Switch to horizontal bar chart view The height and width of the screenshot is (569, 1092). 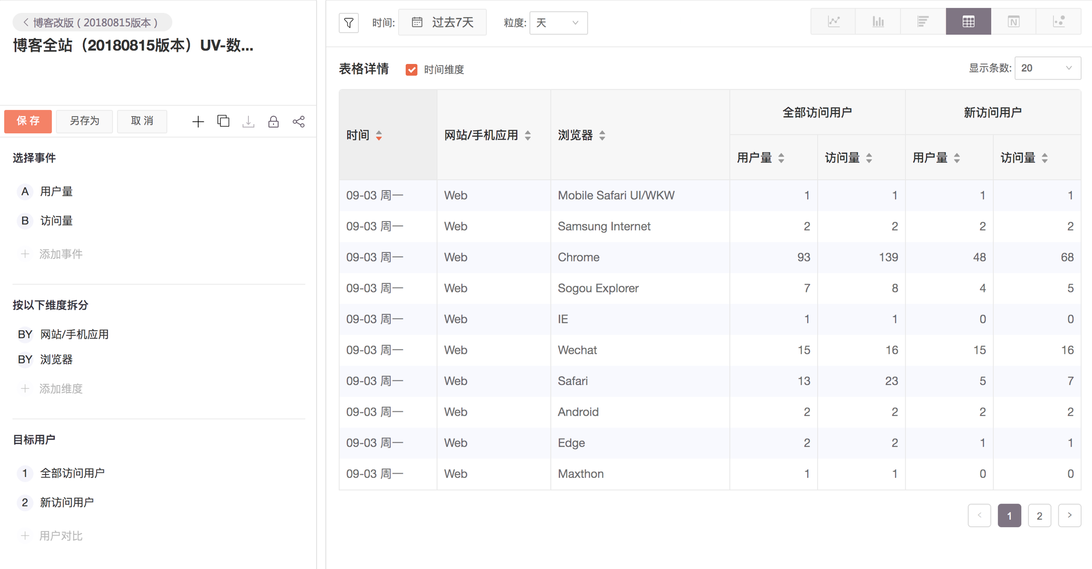pos(923,21)
